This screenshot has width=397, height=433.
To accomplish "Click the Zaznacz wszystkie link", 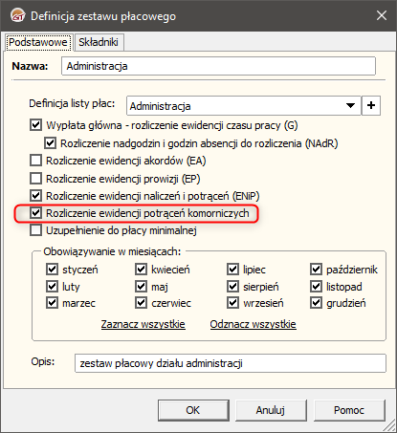I will click(x=143, y=324).
